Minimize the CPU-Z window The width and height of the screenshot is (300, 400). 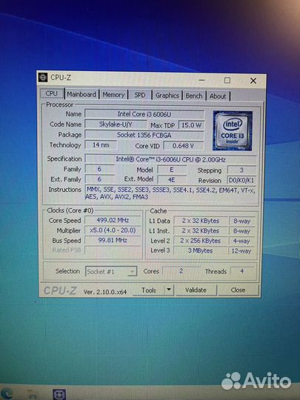[201, 80]
